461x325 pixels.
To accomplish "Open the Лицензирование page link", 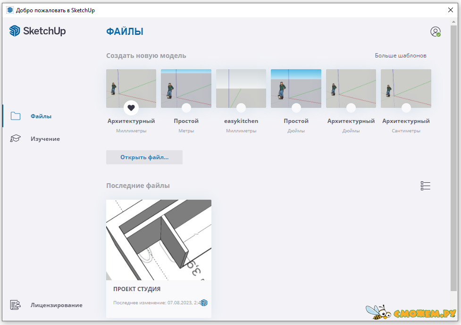I will (56, 305).
